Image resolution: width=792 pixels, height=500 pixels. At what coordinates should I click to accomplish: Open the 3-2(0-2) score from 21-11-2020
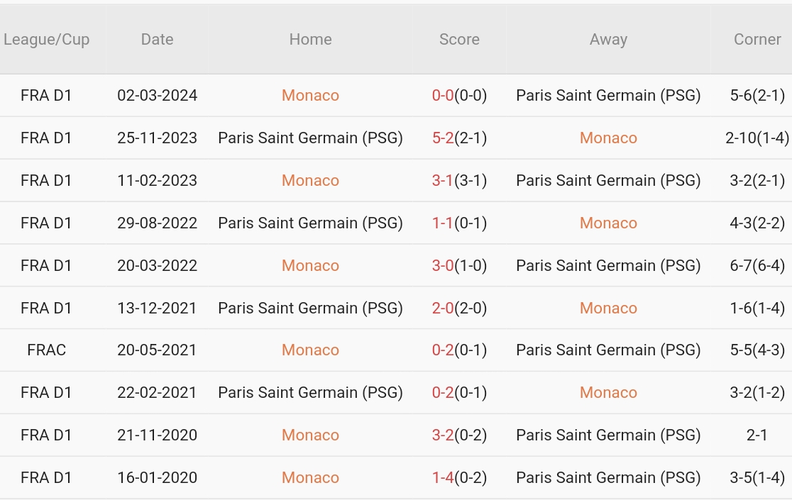click(459, 435)
